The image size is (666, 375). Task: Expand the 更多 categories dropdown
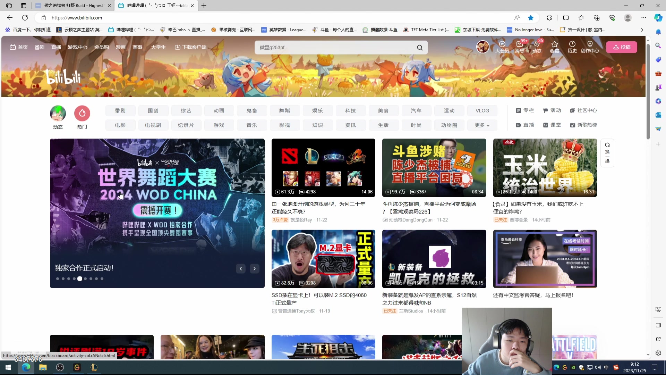tap(482, 125)
